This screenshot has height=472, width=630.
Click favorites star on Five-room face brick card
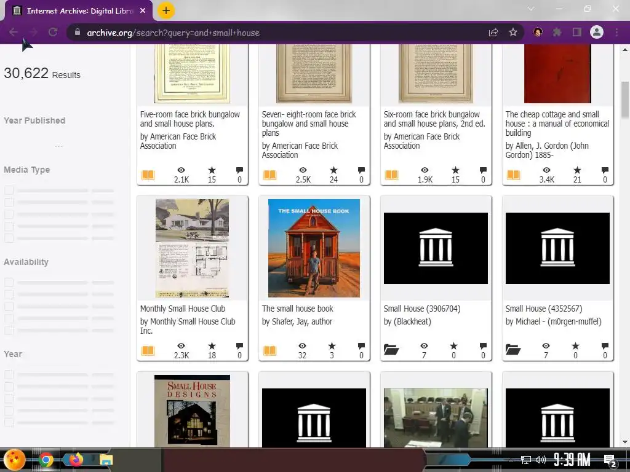point(212,170)
